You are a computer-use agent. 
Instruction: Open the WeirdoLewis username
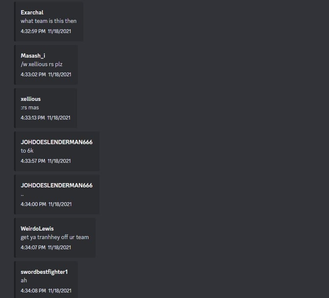tap(37, 229)
